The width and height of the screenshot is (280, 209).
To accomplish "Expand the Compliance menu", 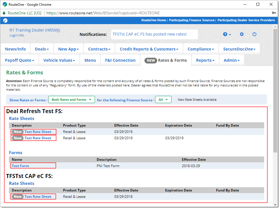I will [x=201, y=49].
